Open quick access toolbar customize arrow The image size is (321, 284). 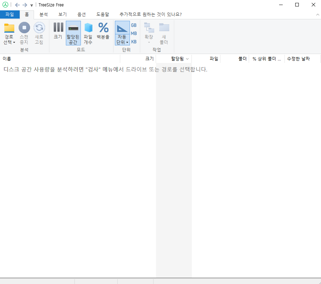point(31,5)
